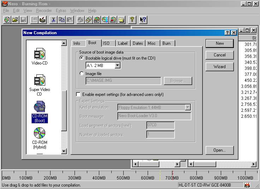The width and height of the screenshot is (260, 189).
Task: Click the New button
Action: click(219, 43)
